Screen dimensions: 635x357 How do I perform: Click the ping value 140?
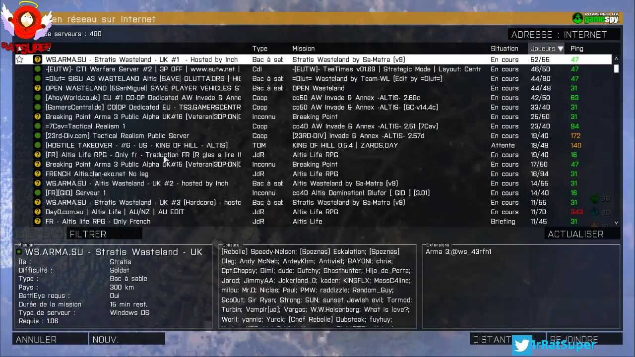[x=575, y=145]
